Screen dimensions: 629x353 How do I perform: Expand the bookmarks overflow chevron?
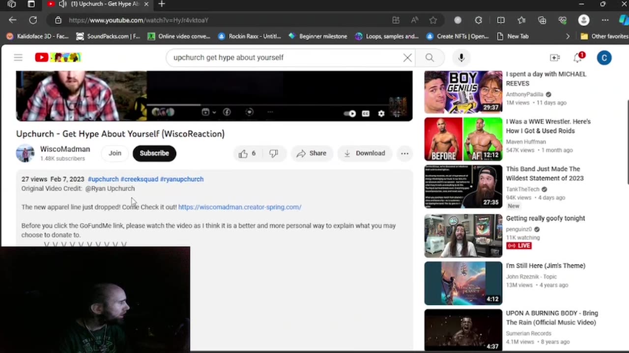click(568, 36)
